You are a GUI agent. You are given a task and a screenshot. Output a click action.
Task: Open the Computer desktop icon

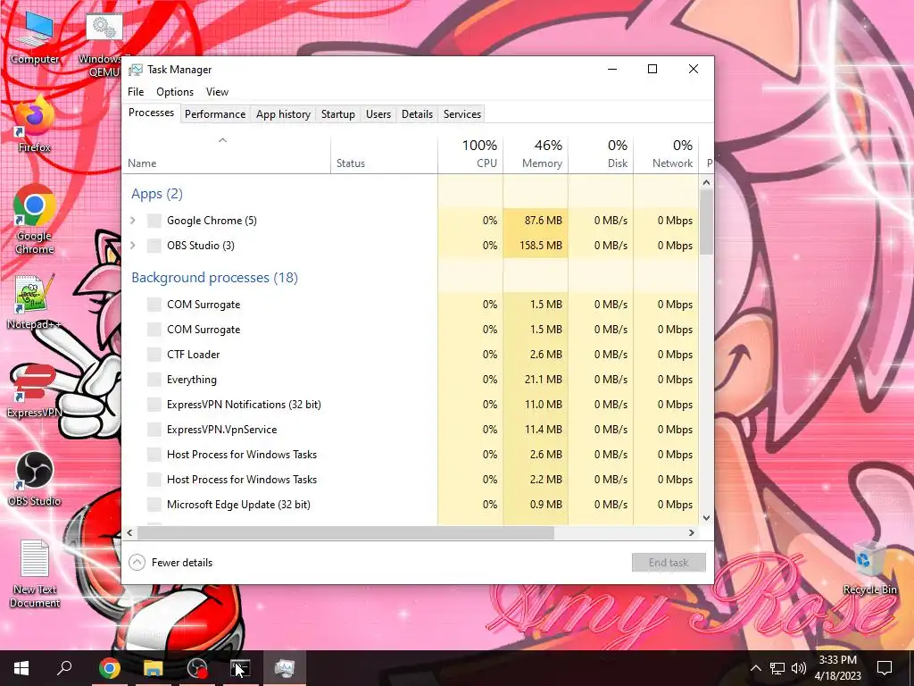(35, 38)
